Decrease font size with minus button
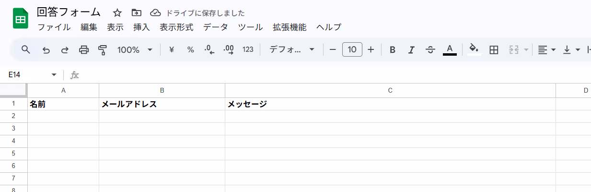 click(x=333, y=49)
